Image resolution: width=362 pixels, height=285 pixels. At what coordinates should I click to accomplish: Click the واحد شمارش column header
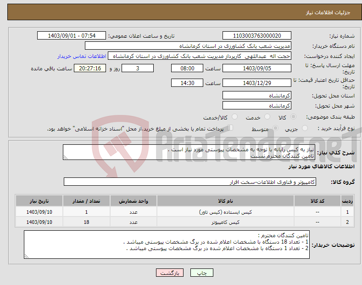tap(134, 201)
